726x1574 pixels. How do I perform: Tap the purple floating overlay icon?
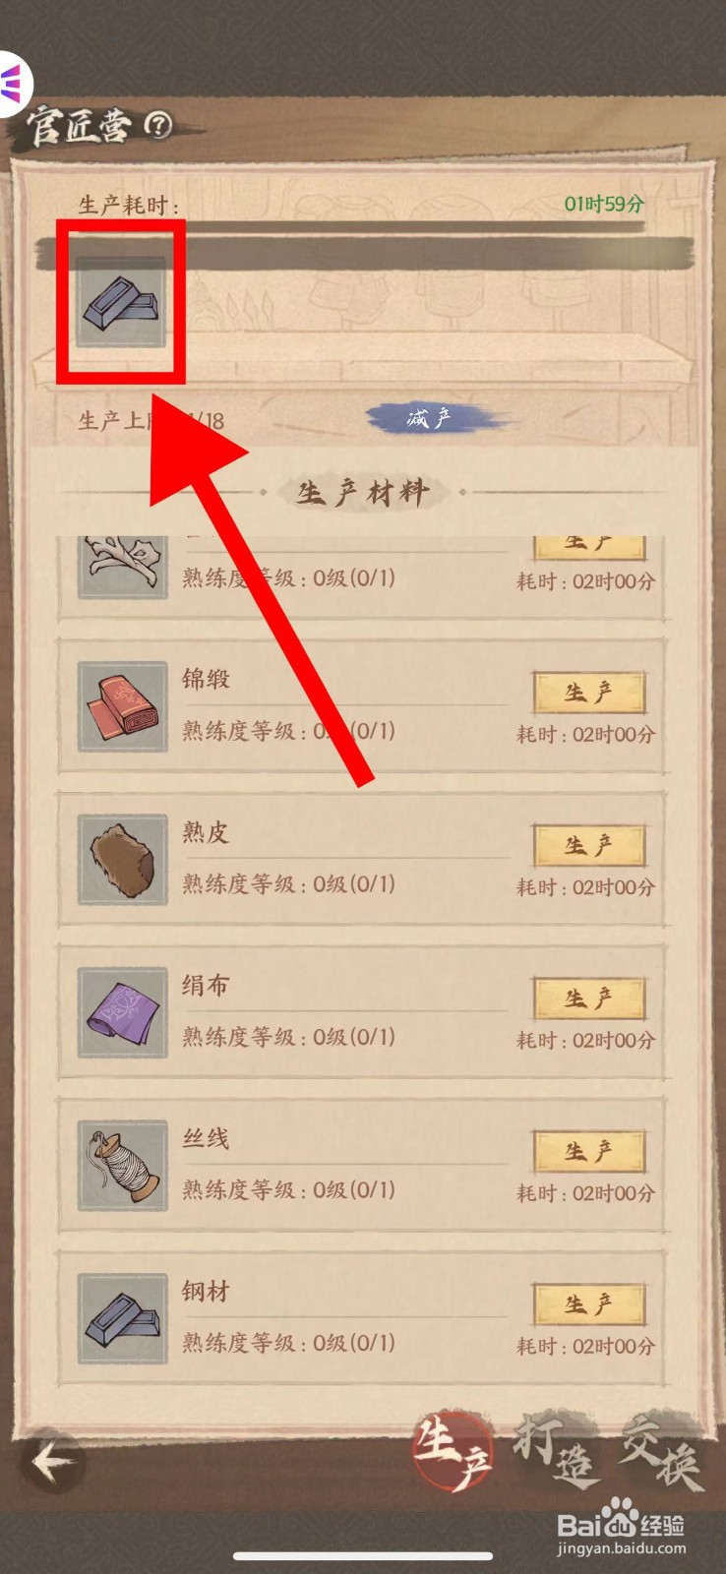click(14, 84)
